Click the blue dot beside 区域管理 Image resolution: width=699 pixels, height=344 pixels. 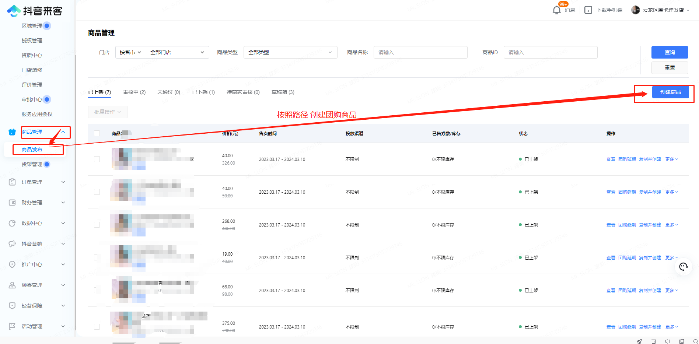click(47, 26)
